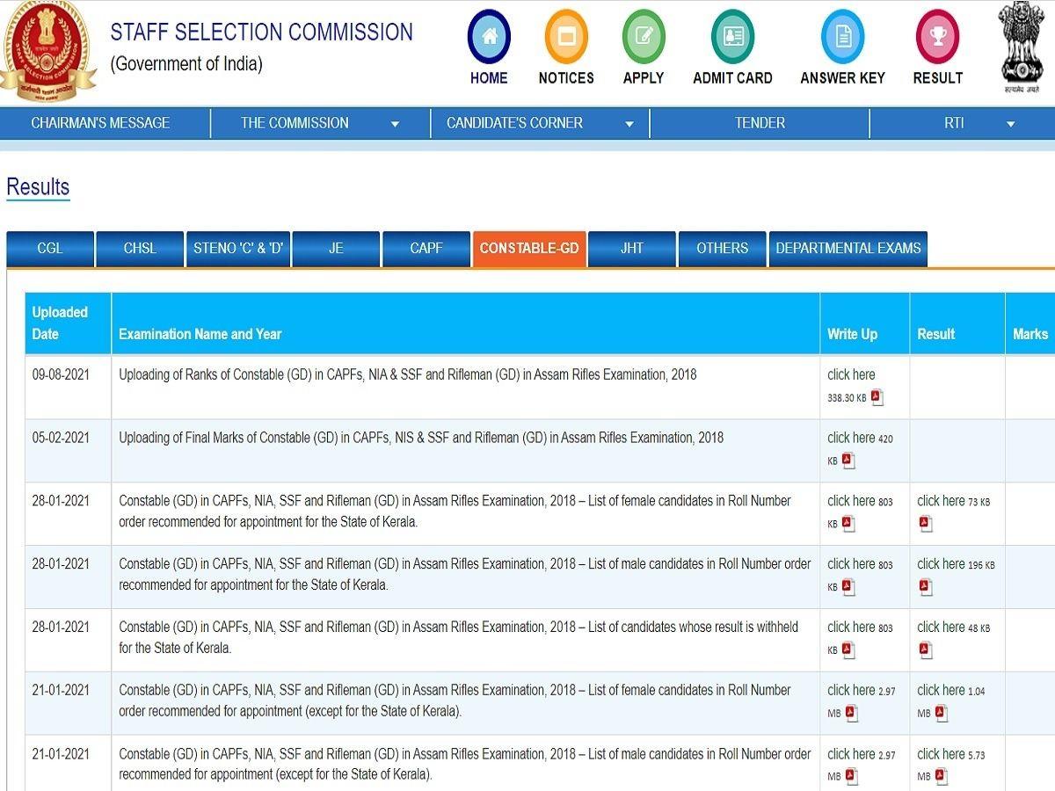The height and width of the screenshot is (791, 1055).
Task: Open result PDF icon for Kerala female list (73 KB)
Action: click(x=926, y=524)
